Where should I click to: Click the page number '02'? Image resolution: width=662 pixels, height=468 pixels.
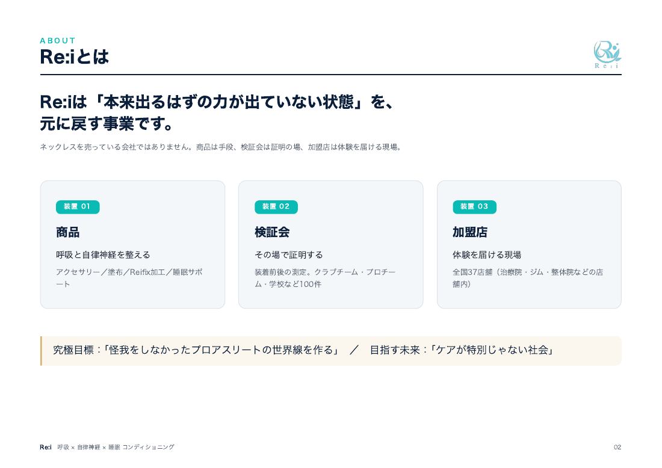pos(617,448)
